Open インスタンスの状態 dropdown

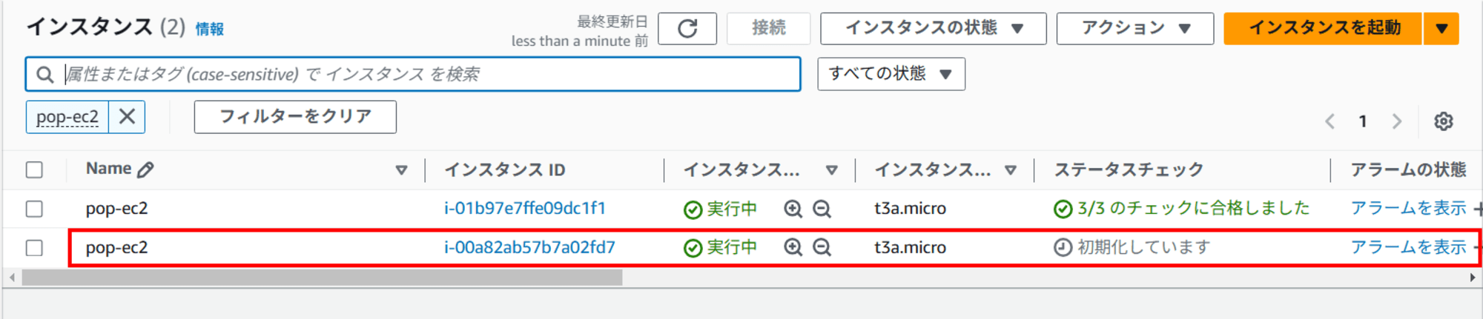pyautogui.click(x=934, y=29)
